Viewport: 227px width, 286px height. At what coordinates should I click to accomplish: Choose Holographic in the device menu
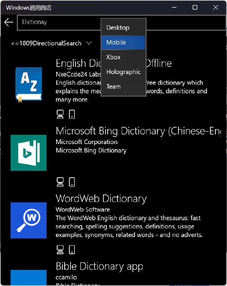click(124, 72)
